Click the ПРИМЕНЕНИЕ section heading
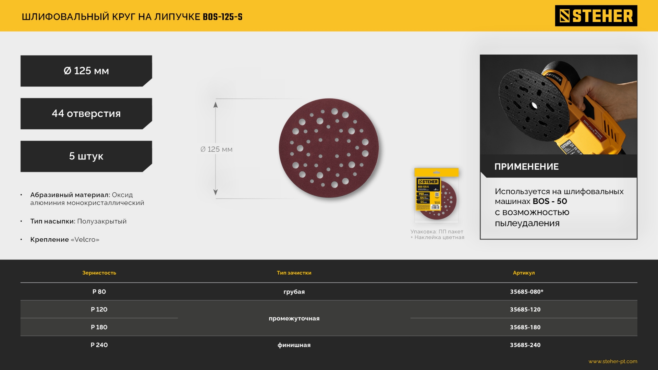Image resolution: width=658 pixels, height=370 pixels. tap(526, 167)
